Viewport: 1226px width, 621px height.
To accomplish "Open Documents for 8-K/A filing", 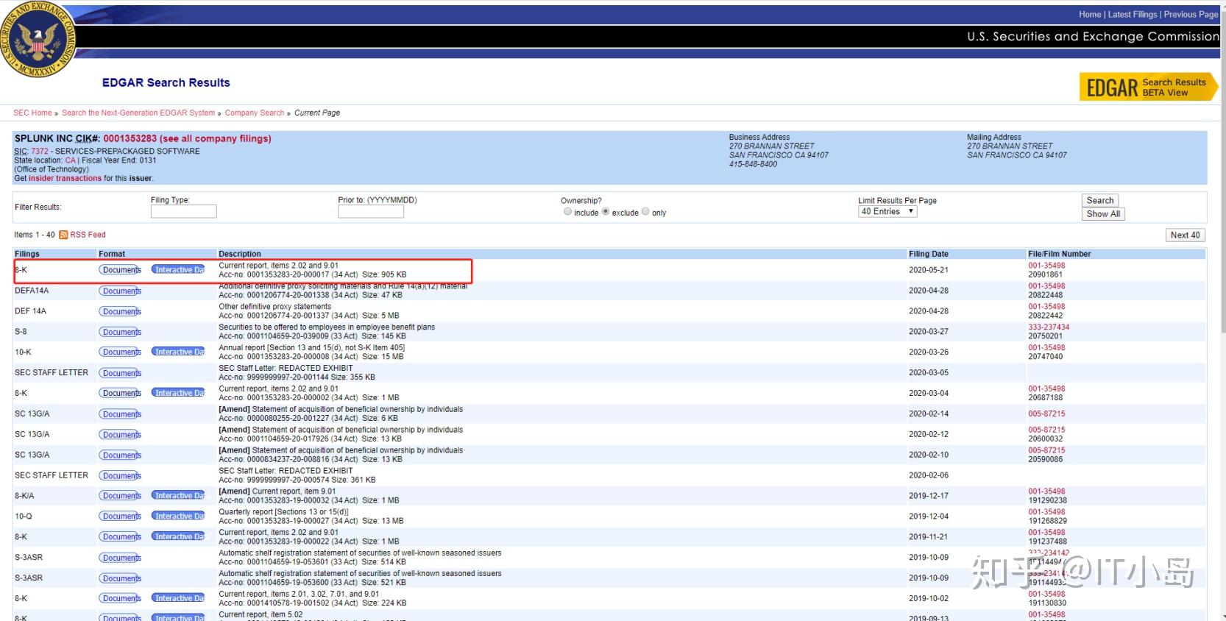I will click(x=121, y=496).
